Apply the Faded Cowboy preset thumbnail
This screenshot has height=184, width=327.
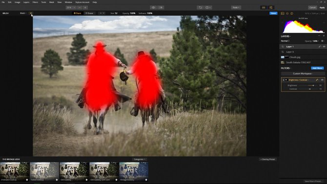[44, 172]
